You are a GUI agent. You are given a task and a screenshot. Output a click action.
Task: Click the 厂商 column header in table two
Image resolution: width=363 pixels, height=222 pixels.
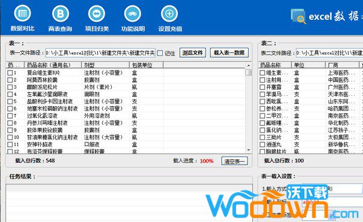click(342, 65)
